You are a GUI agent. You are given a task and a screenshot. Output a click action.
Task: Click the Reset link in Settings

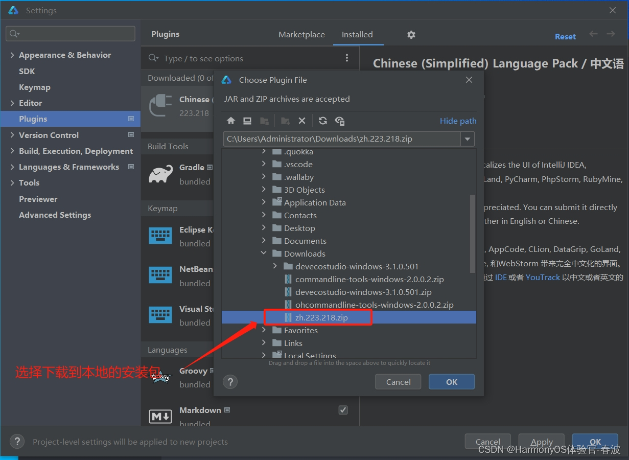coord(565,37)
